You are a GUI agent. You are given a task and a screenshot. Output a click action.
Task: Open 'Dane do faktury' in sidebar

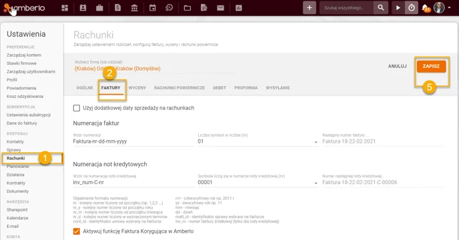pyautogui.click(x=22, y=123)
